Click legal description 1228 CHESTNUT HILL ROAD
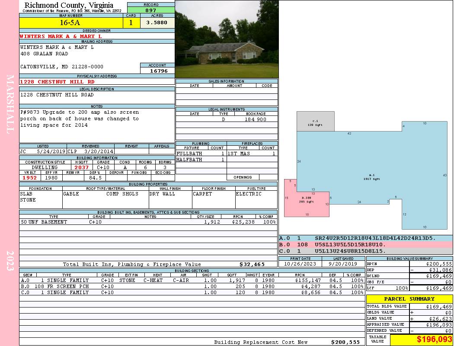454x346 pixels. pos(57,95)
